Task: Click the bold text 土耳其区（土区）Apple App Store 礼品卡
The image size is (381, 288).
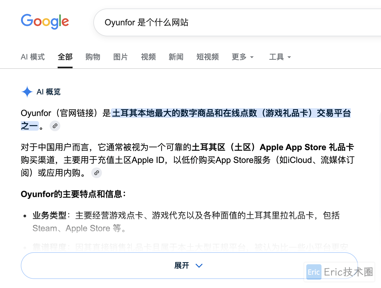Action: pos(273,147)
